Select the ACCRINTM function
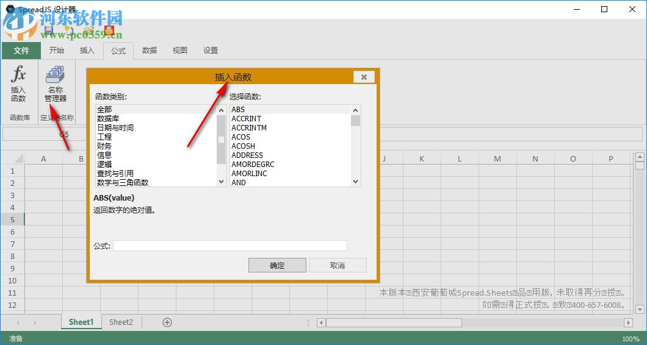Image resolution: width=647 pixels, height=345 pixels. [x=290, y=128]
